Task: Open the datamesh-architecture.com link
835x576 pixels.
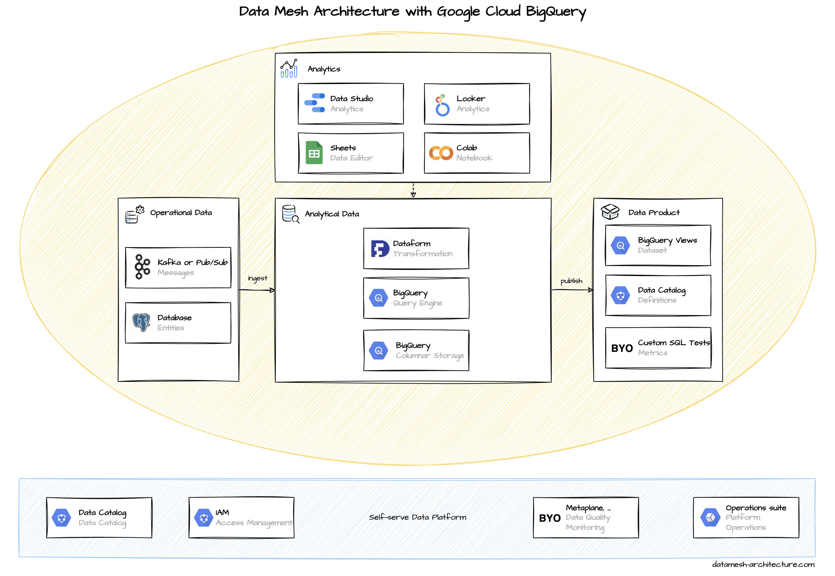Action: [x=763, y=565]
